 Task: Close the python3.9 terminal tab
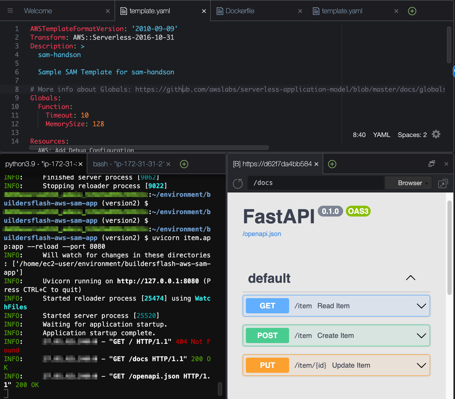pos(81,164)
